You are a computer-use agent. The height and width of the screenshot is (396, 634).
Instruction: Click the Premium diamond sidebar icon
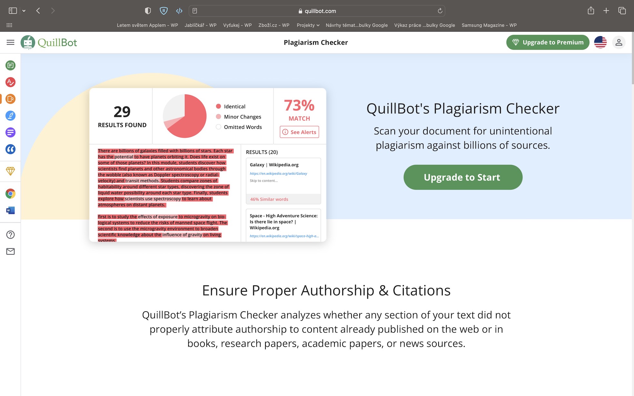[x=10, y=171]
